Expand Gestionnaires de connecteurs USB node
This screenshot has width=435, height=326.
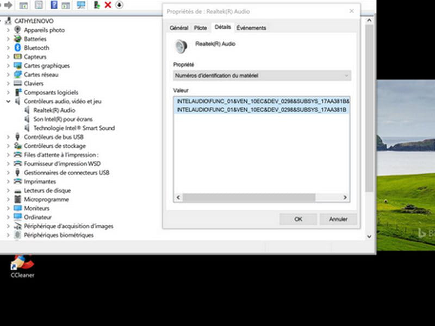click(x=8, y=172)
